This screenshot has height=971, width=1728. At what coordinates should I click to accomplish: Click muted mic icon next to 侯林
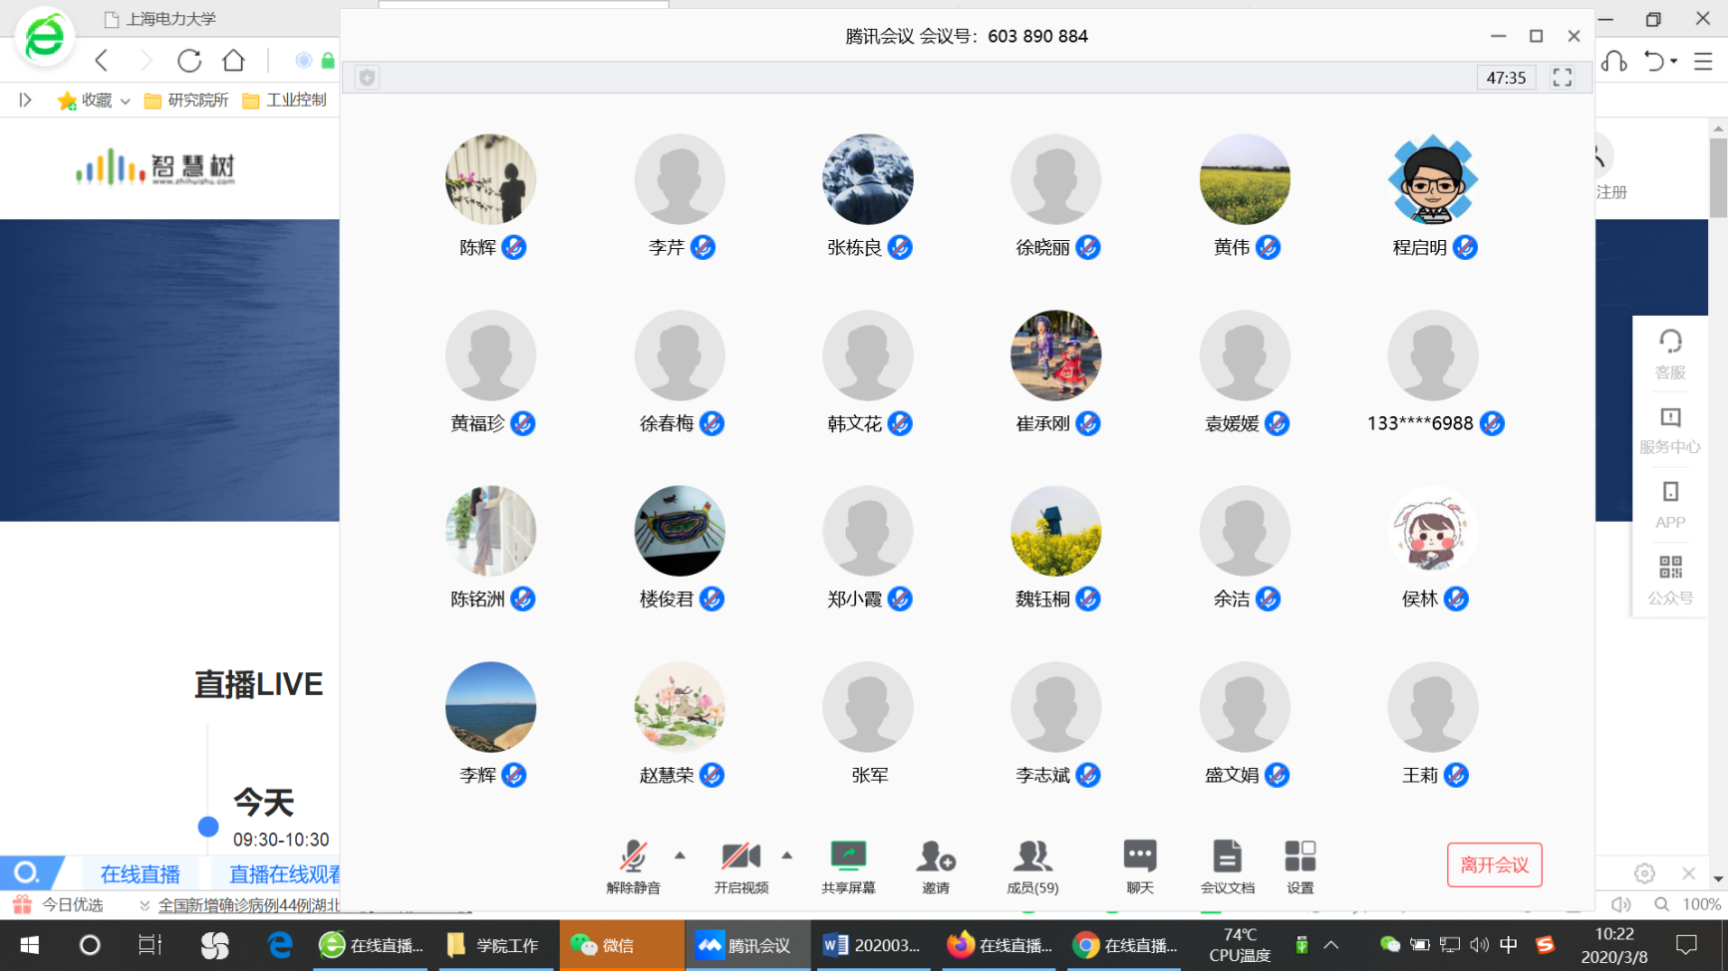1456,599
